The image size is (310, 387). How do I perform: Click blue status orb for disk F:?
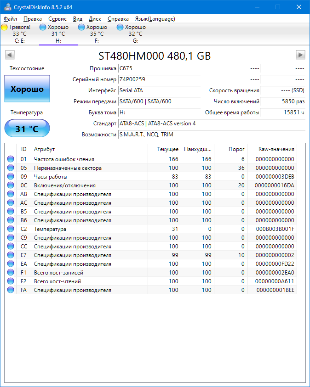(x=81, y=27)
